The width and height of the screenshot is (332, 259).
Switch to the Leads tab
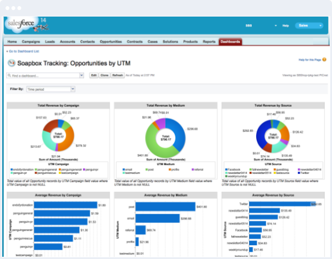[x=50, y=41]
